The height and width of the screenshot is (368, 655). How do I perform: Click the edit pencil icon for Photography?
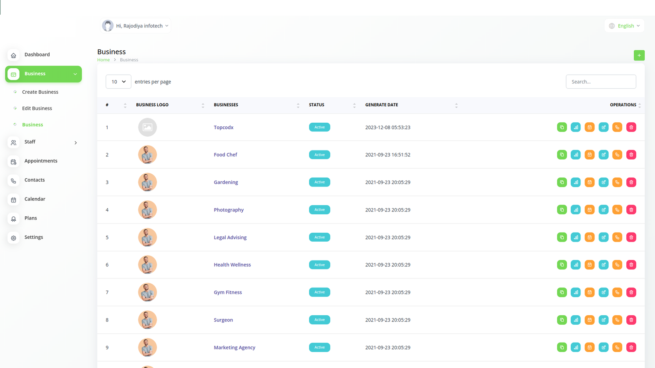(603, 210)
